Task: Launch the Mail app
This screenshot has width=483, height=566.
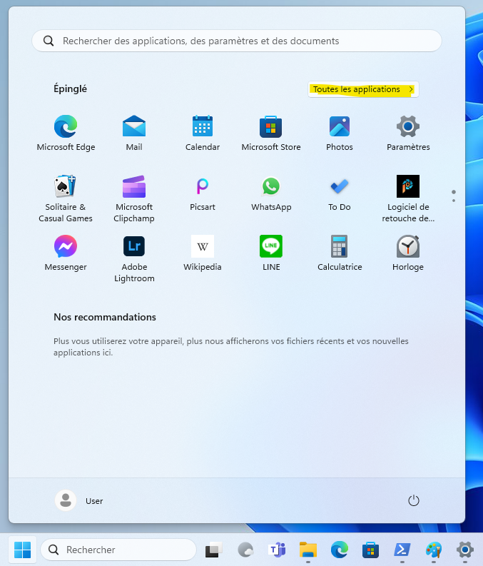Action: (x=134, y=133)
